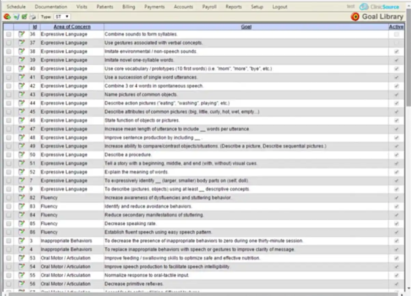Click the Logout link
The width and height of the screenshot is (411, 296).
click(280, 6)
